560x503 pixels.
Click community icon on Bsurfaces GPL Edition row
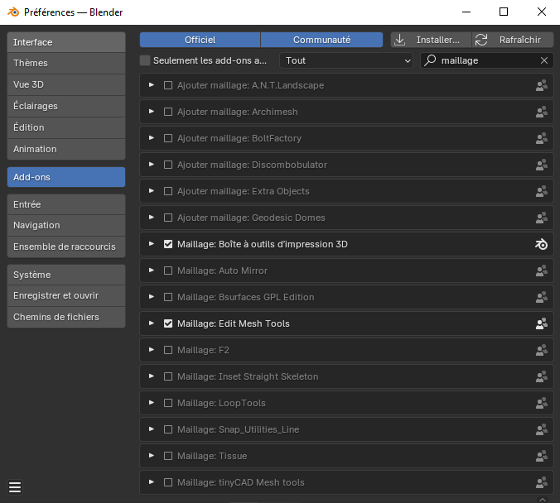pos(542,297)
